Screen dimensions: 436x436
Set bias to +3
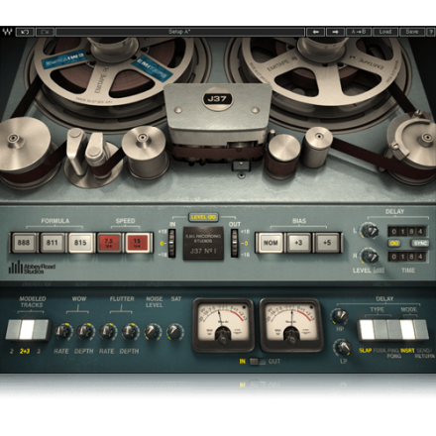pos(298,243)
